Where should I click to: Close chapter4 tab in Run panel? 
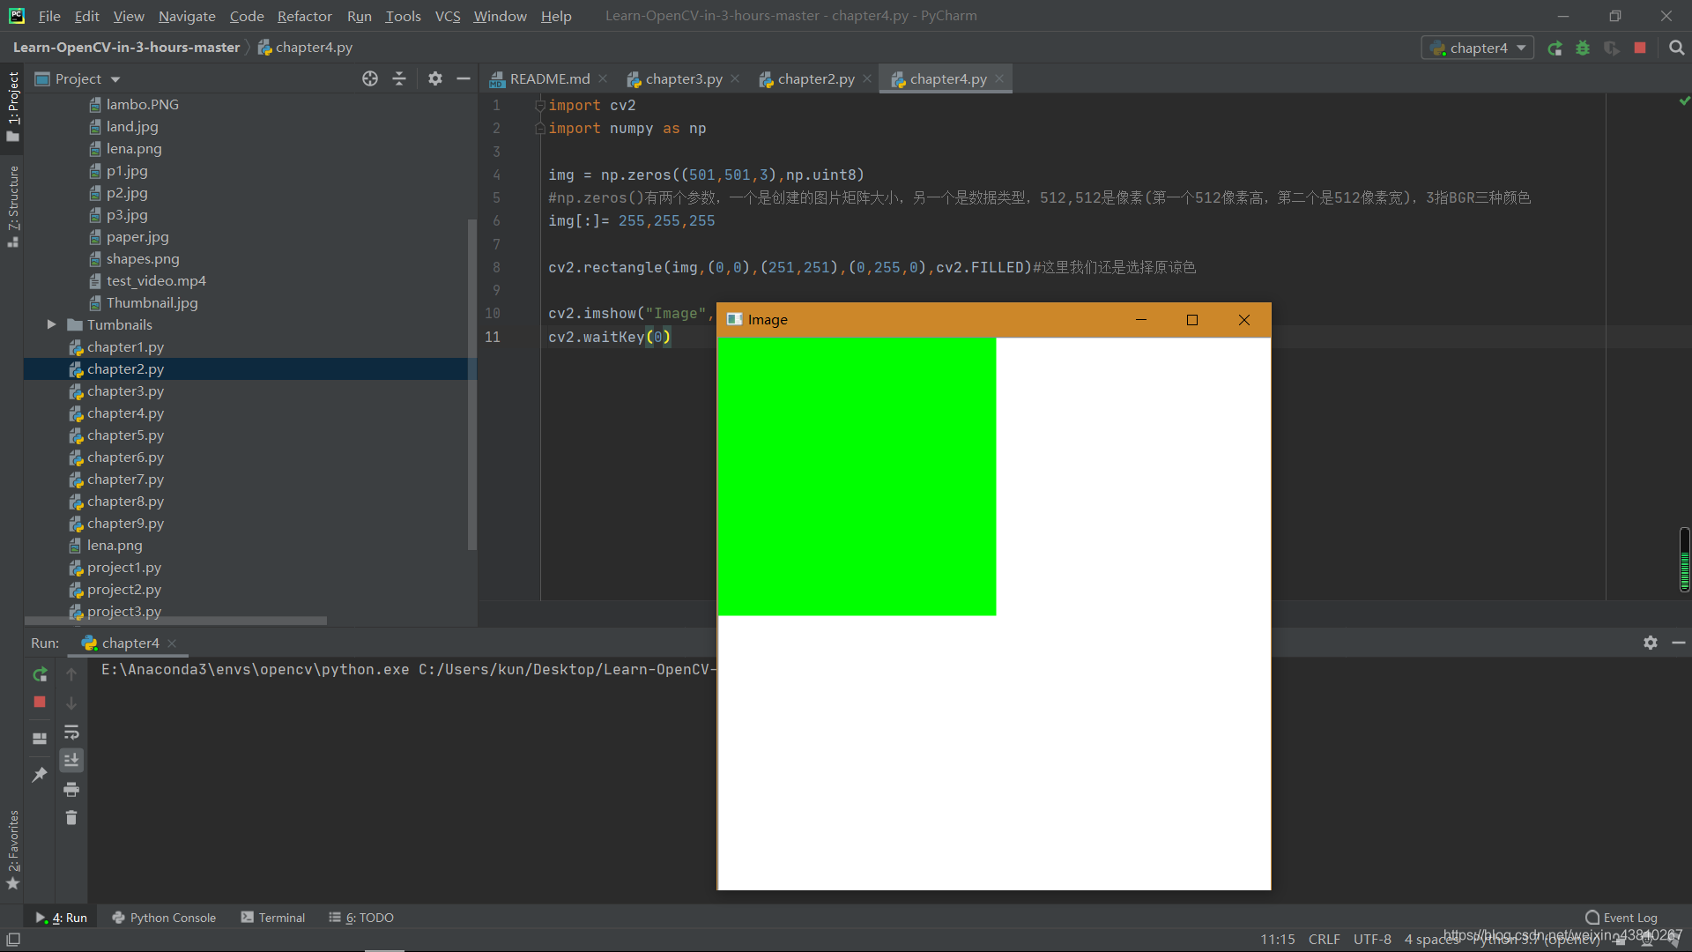click(x=172, y=643)
